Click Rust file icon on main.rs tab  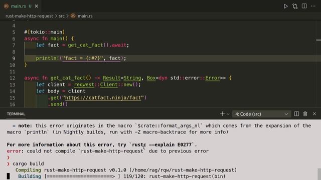(7, 6)
